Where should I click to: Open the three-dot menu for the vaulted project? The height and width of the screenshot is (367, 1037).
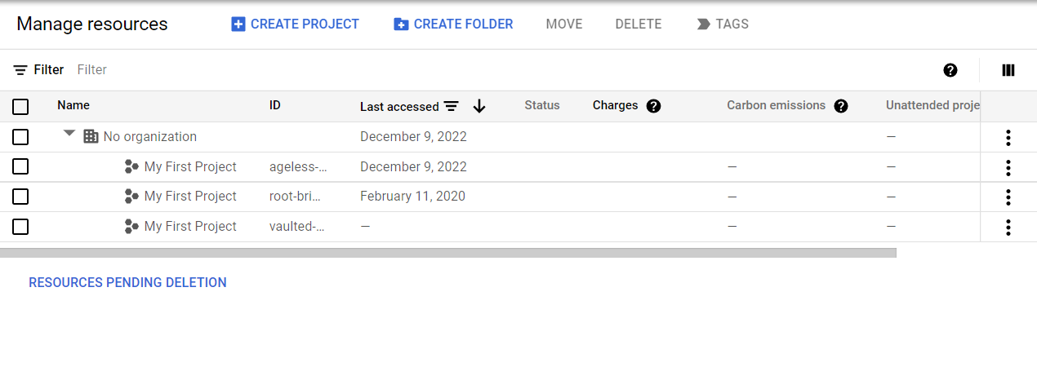pos(1008,227)
